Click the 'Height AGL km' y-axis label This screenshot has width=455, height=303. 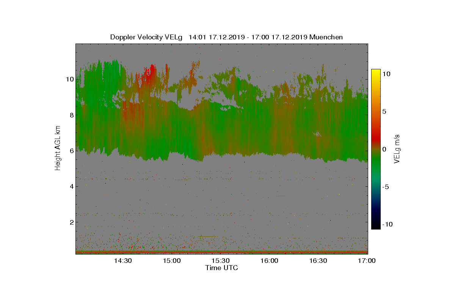point(58,149)
